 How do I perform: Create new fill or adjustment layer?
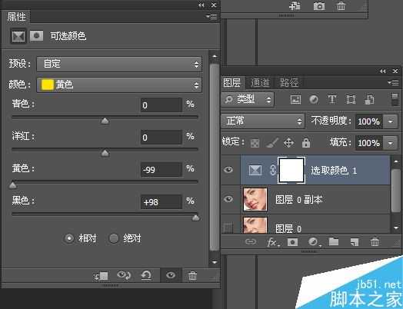pyautogui.click(x=314, y=241)
